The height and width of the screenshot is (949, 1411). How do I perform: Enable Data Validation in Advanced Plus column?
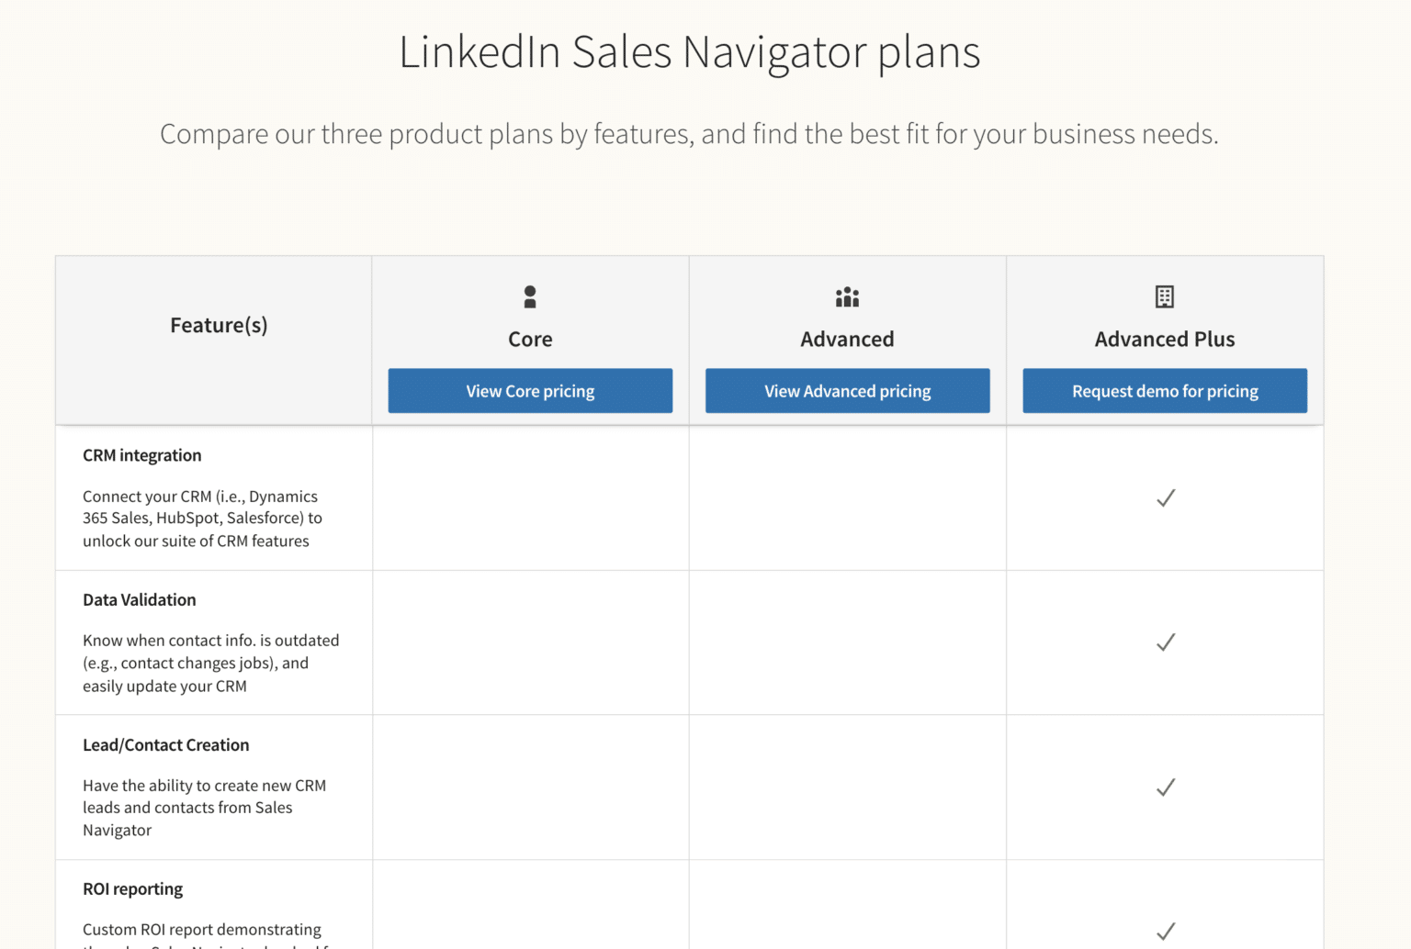(1164, 642)
